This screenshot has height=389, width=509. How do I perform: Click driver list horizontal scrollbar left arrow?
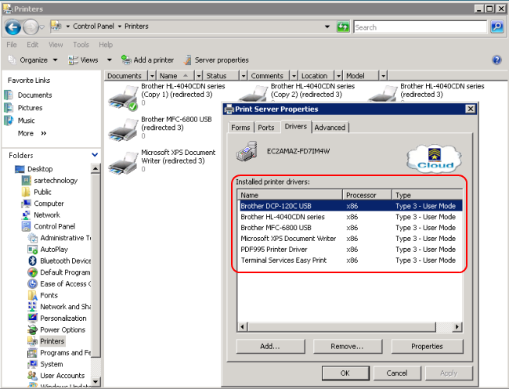tap(243, 326)
